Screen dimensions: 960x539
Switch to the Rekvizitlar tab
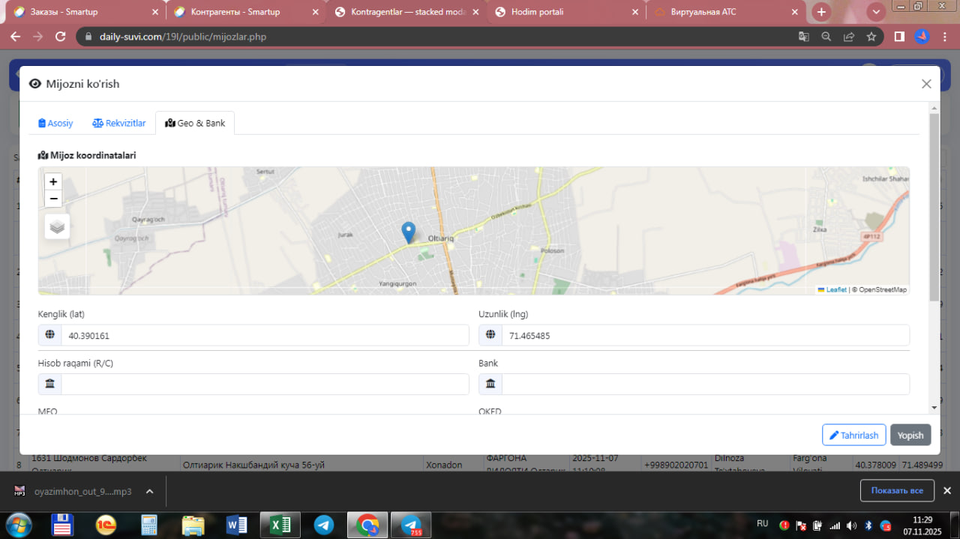(119, 123)
